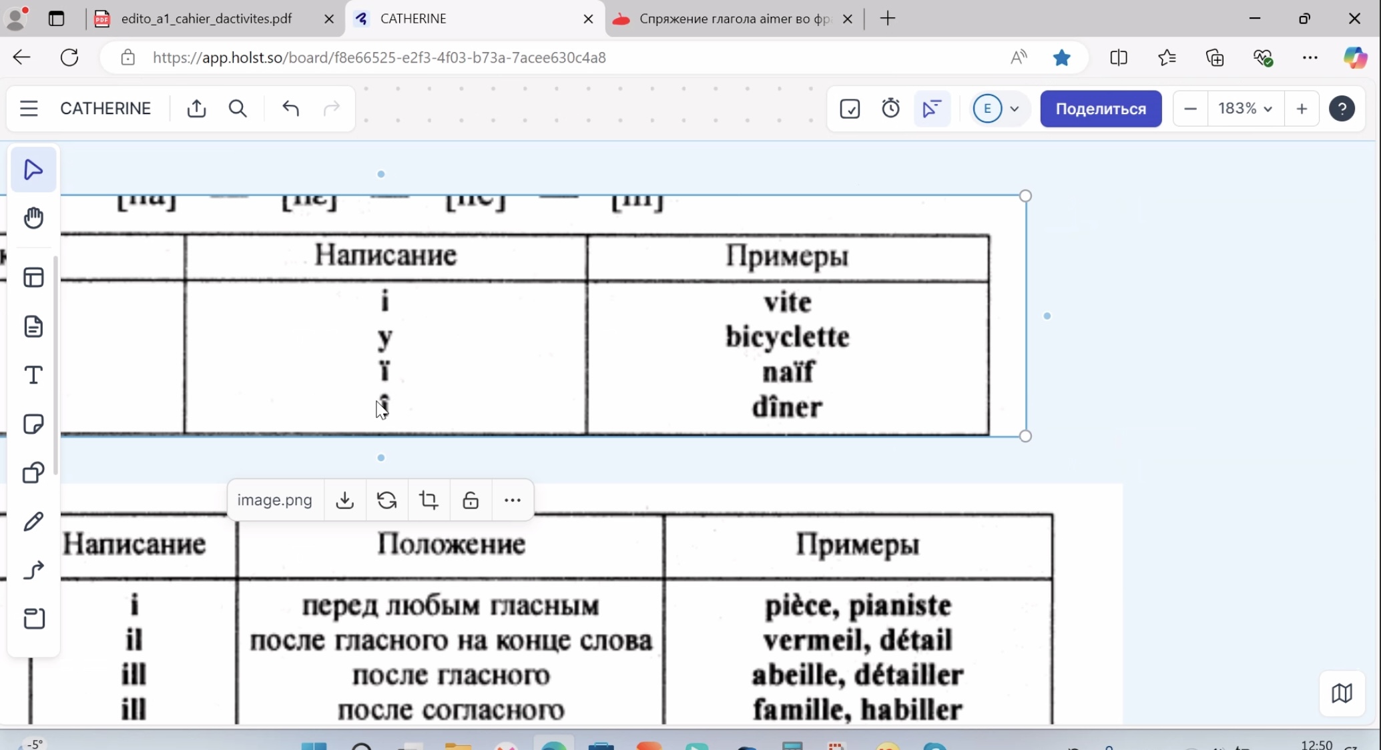Click the Поделиться share button

coord(1101,109)
